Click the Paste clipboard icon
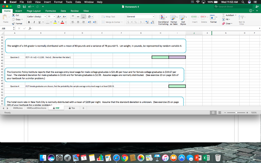 coord(5,17)
